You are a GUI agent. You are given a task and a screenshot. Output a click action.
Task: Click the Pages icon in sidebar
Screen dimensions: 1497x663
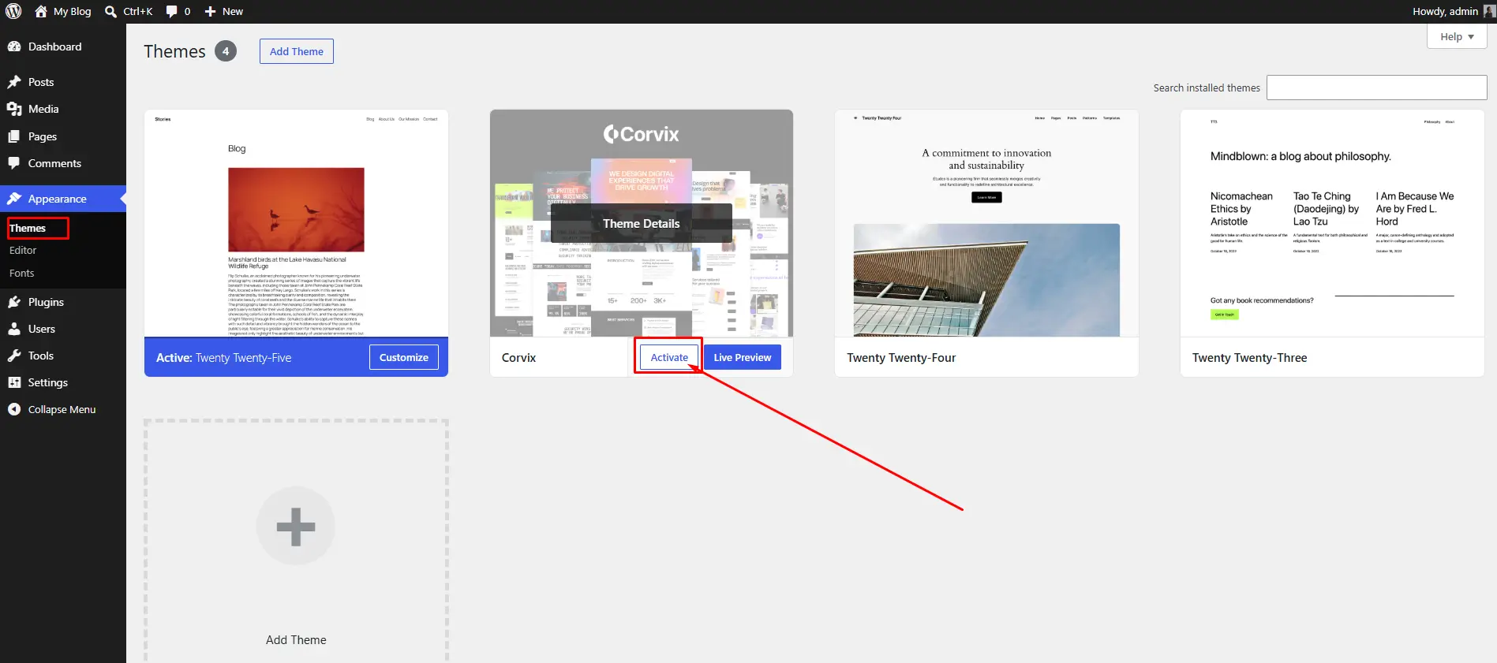pos(14,136)
